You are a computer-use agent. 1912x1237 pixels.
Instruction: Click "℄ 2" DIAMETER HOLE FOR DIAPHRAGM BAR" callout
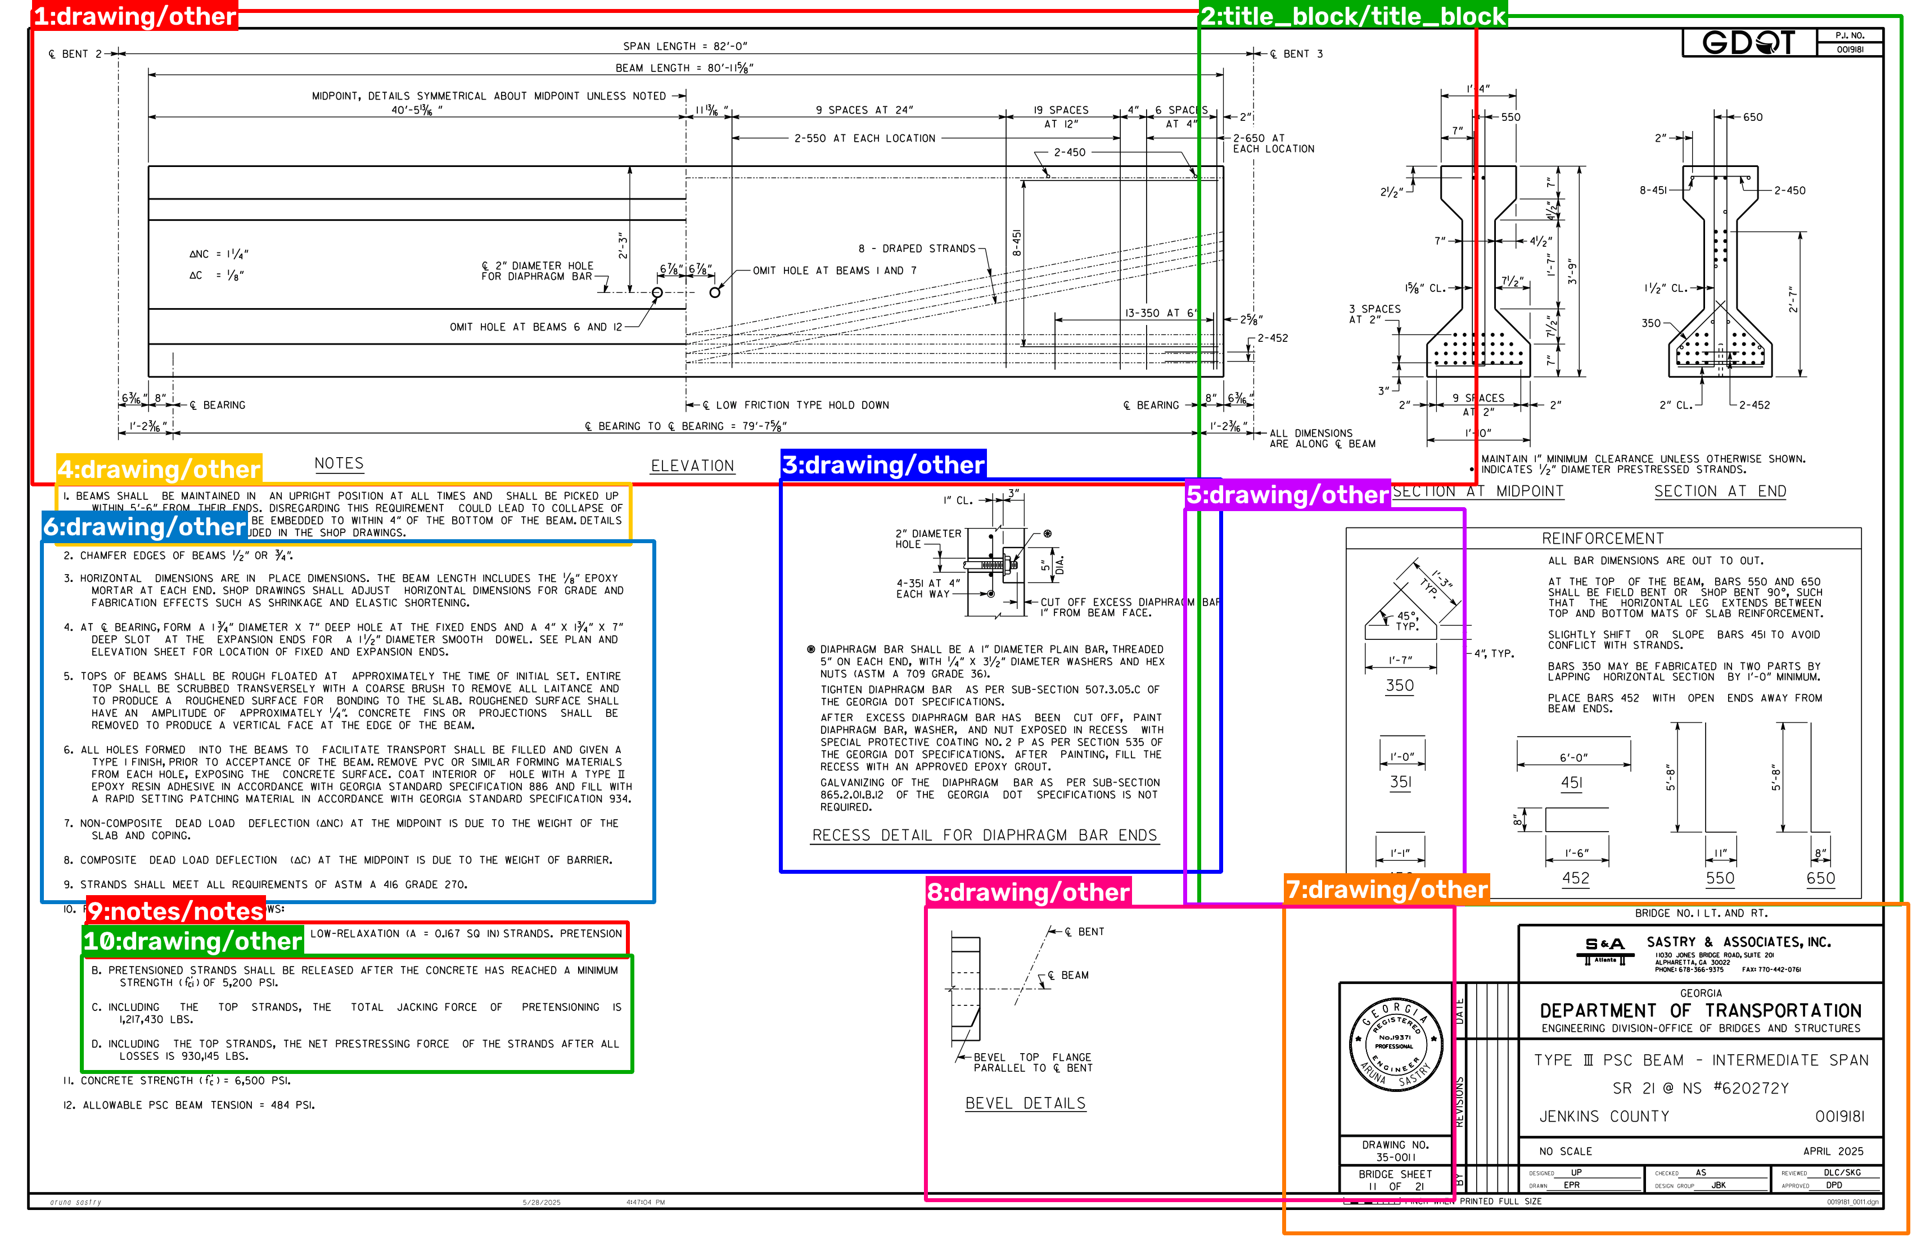[x=538, y=270]
